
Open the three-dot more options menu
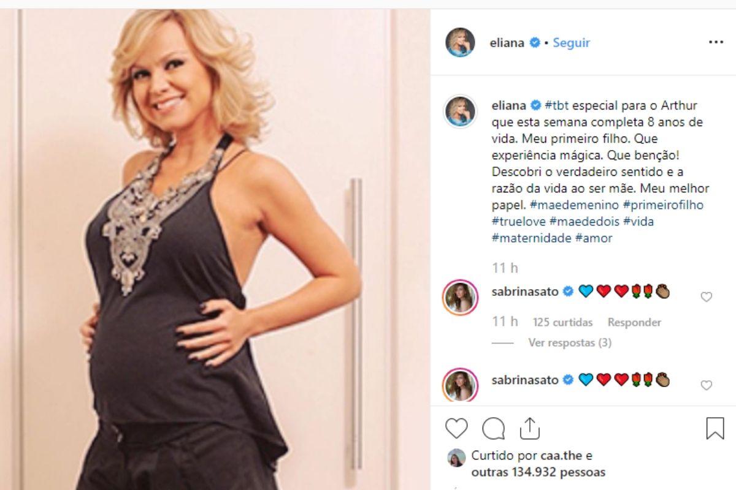tap(716, 42)
